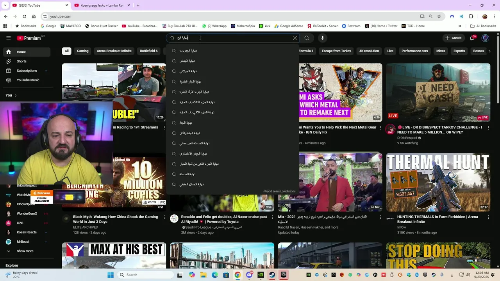Open options for HUNTING THERMALS video

pos(488,217)
